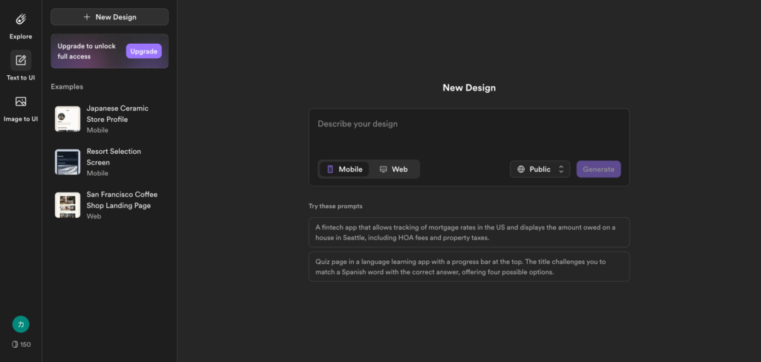Click the Upgrade button

(x=143, y=51)
